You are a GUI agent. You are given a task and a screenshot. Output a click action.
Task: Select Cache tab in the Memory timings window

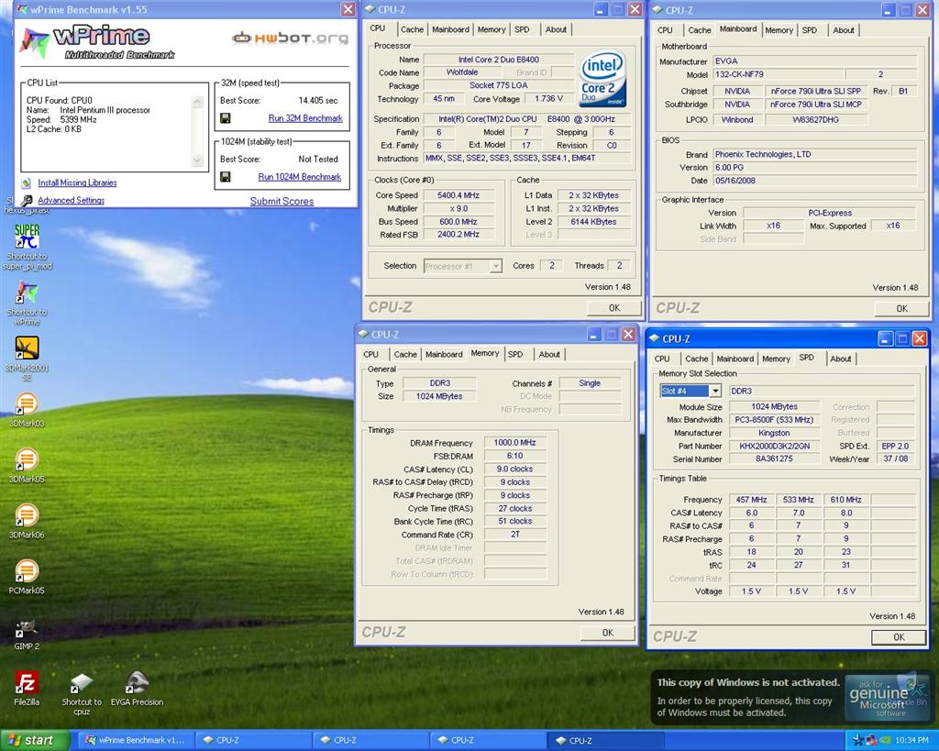pos(405,355)
